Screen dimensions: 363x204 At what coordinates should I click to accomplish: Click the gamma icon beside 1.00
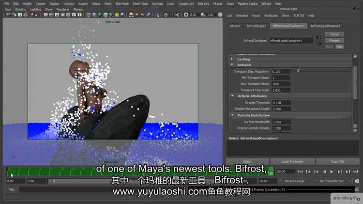coord(203,15)
